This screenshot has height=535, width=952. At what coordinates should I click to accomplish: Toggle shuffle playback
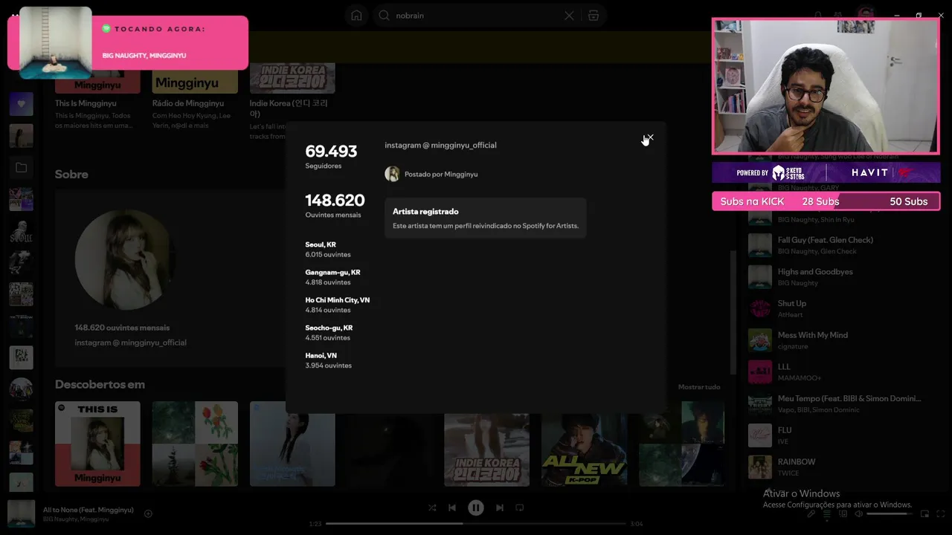432,508
